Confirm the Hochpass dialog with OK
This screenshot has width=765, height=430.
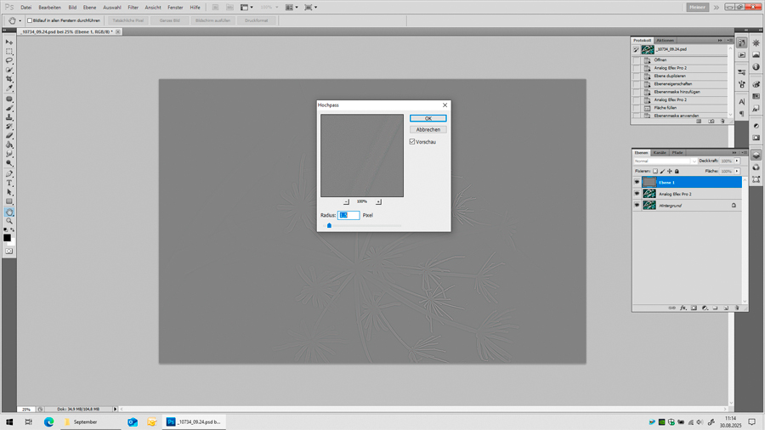(x=428, y=118)
